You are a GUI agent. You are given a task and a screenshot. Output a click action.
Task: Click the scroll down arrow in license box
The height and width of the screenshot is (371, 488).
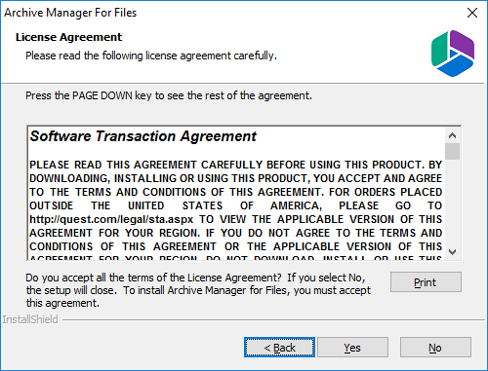click(x=452, y=252)
